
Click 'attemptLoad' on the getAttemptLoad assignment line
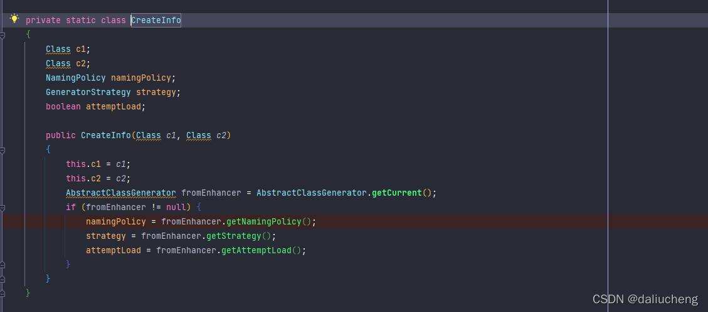pyautogui.click(x=114, y=251)
